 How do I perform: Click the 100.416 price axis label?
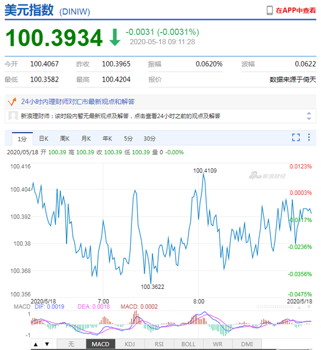[20, 167]
